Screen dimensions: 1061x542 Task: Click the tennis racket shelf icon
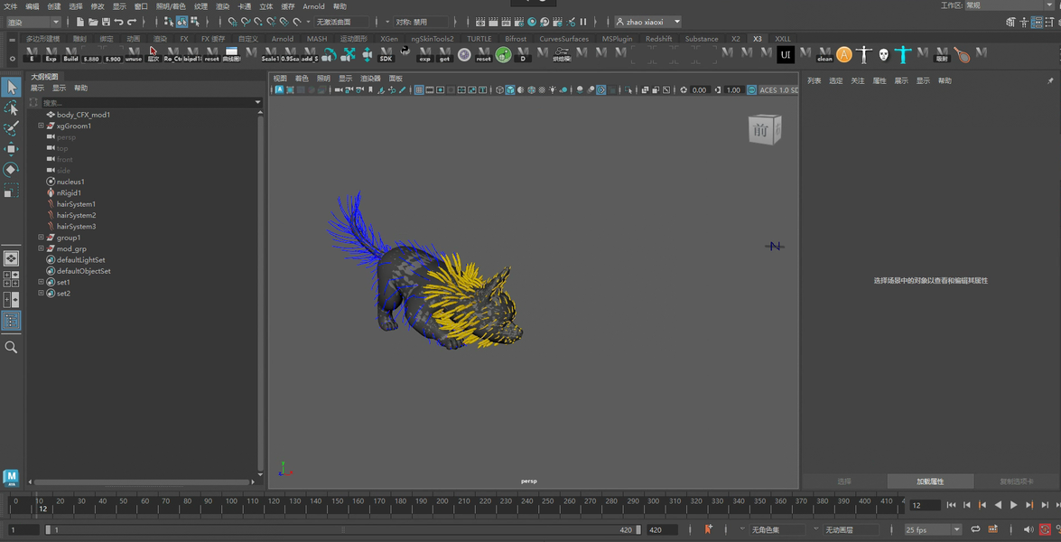pos(962,55)
